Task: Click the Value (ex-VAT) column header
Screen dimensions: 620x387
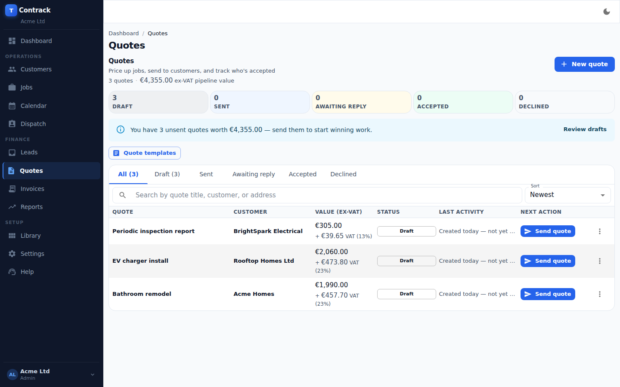Action: pos(338,212)
